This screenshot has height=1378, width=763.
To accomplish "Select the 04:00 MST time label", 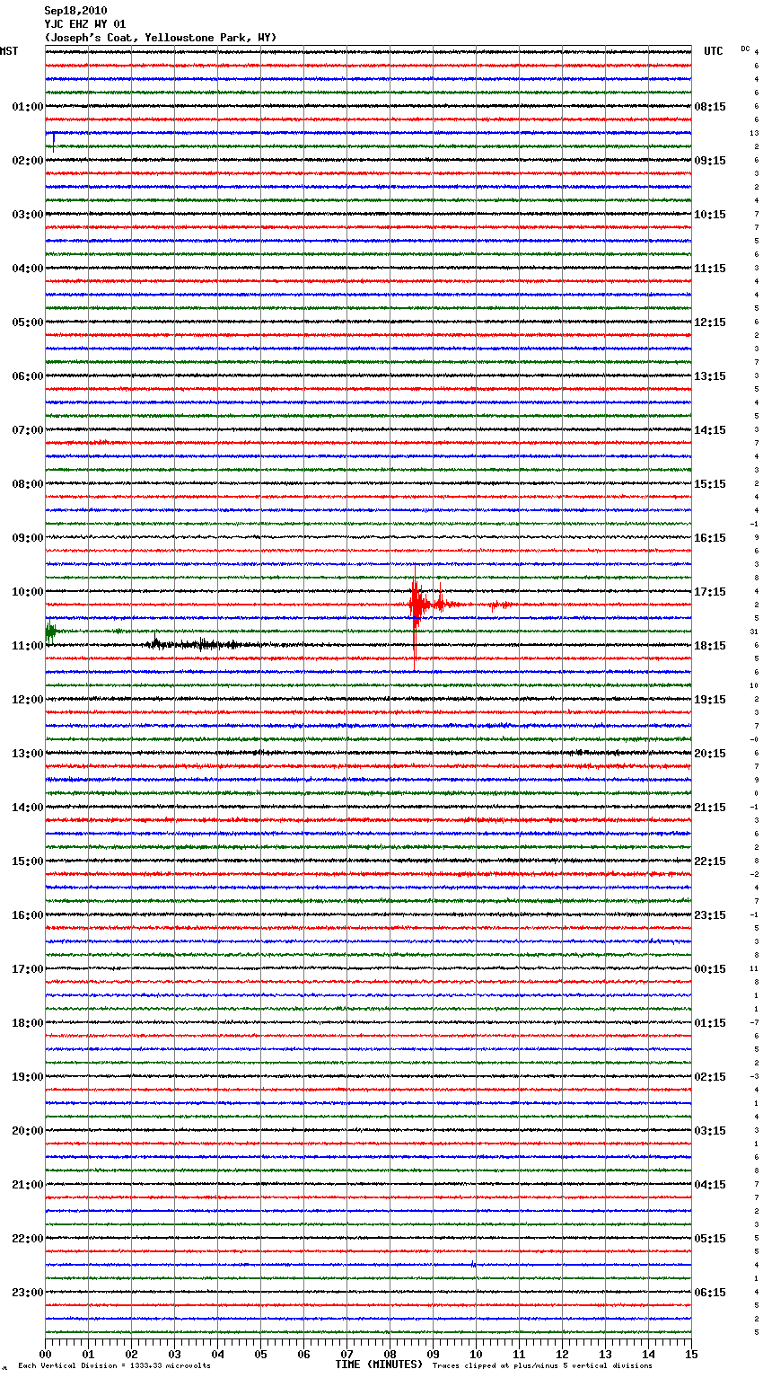I will pyautogui.click(x=27, y=269).
